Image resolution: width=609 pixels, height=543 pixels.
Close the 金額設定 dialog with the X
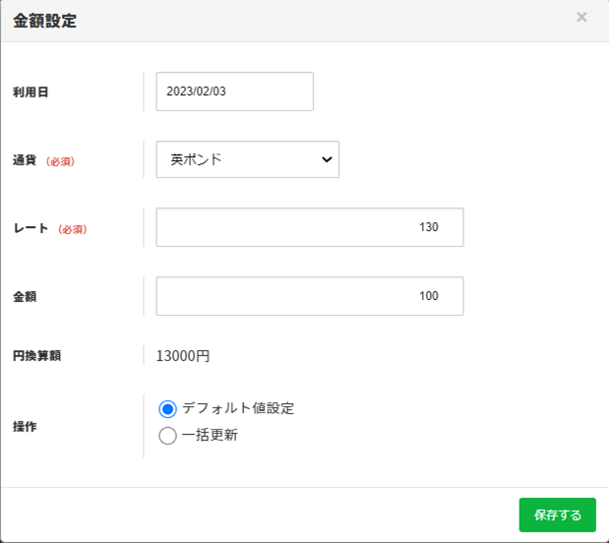pos(581,17)
